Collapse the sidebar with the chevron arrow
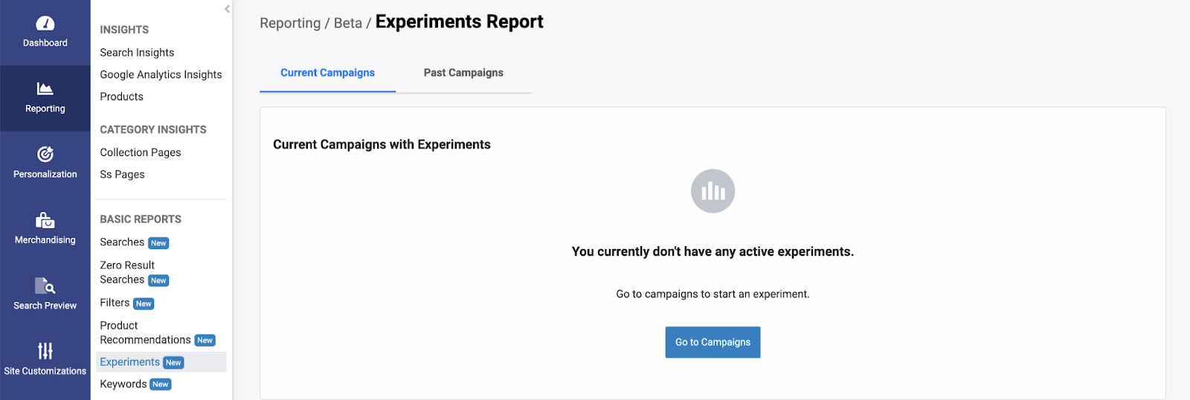1190x400 pixels. (227, 9)
